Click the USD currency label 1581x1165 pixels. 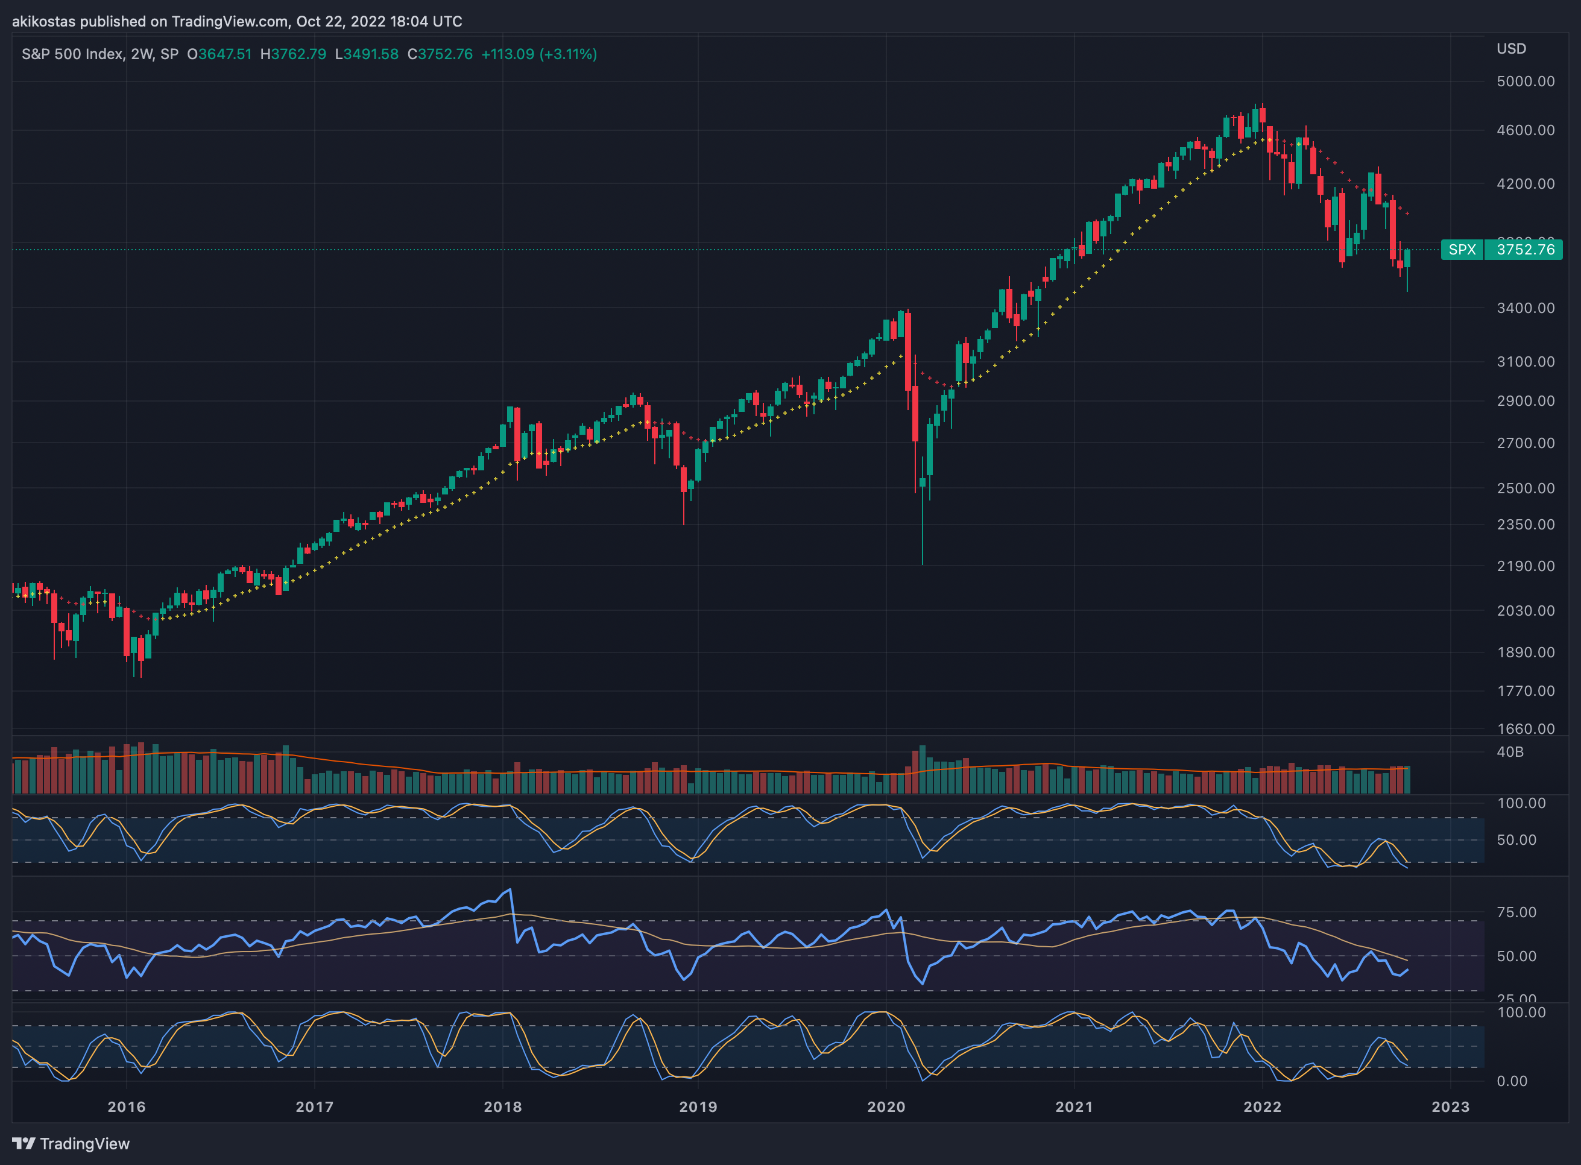pos(1511,49)
